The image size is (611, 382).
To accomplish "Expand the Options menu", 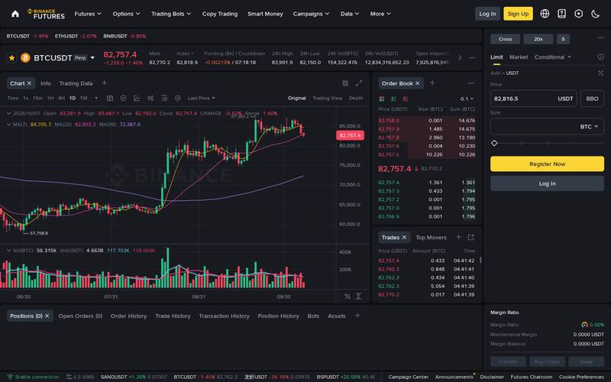I will point(126,14).
